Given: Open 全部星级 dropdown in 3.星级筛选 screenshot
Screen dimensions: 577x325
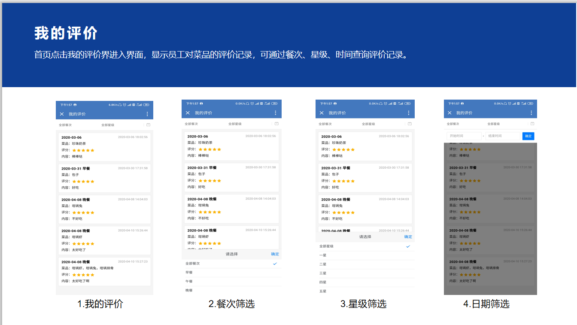Looking at the screenshot, I should point(368,124).
